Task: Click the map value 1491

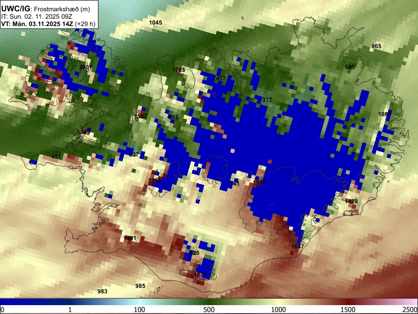Action: [130, 238]
